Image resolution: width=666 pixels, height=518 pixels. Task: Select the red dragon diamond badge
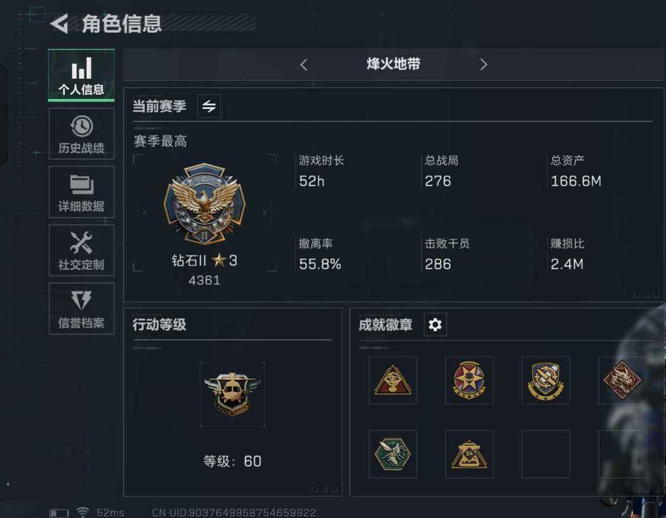click(622, 381)
